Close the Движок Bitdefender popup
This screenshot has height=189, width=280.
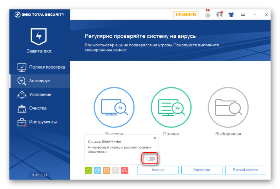coord(155,138)
